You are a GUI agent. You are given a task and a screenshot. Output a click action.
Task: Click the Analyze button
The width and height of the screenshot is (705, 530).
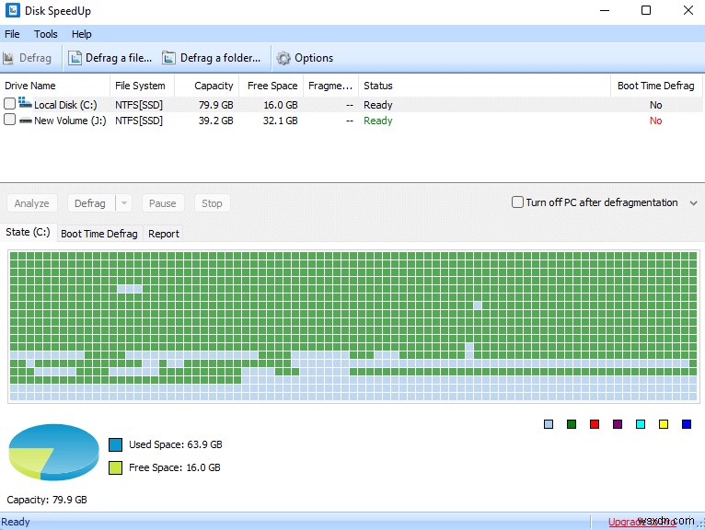pyautogui.click(x=31, y=203)
